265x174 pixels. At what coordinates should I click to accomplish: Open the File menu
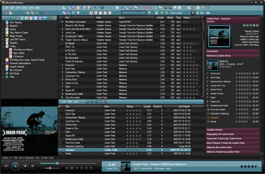point(7,8)
